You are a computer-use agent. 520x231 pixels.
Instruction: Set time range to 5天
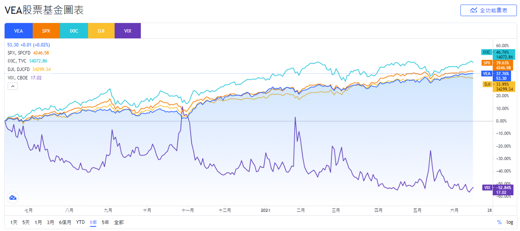[x=26, y=222]
